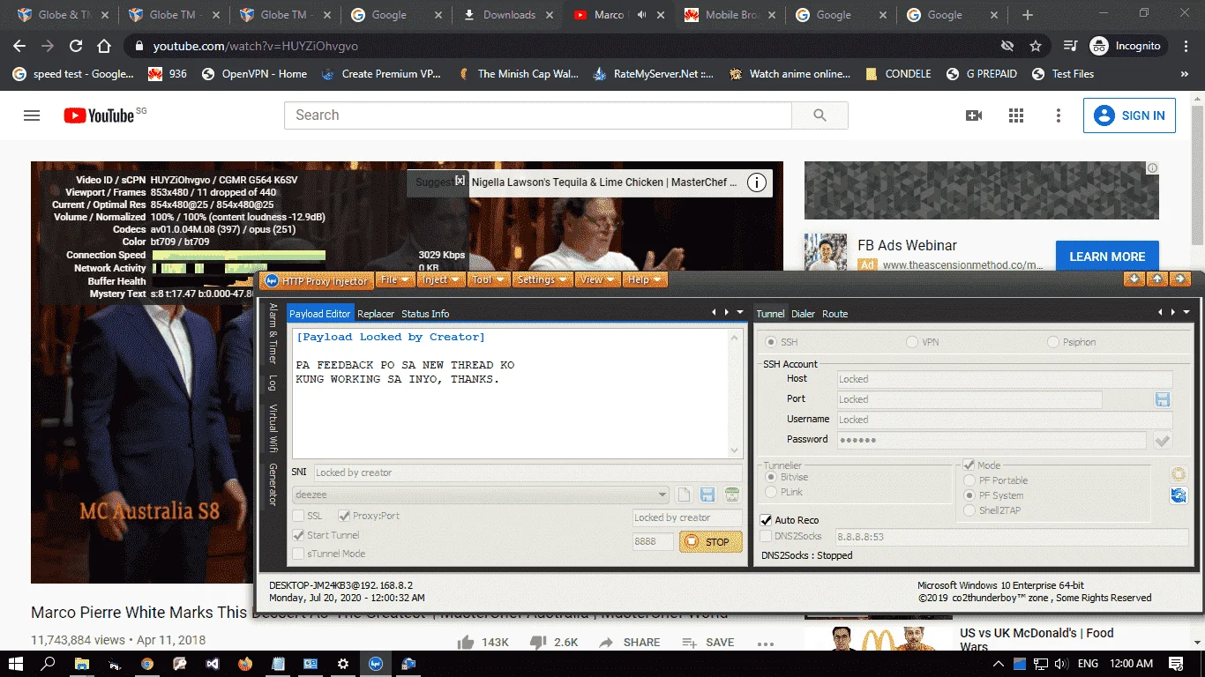The image size is (1205, 677).
Task: Select the Shell2TAP radio button
Action: coord(970,510)
